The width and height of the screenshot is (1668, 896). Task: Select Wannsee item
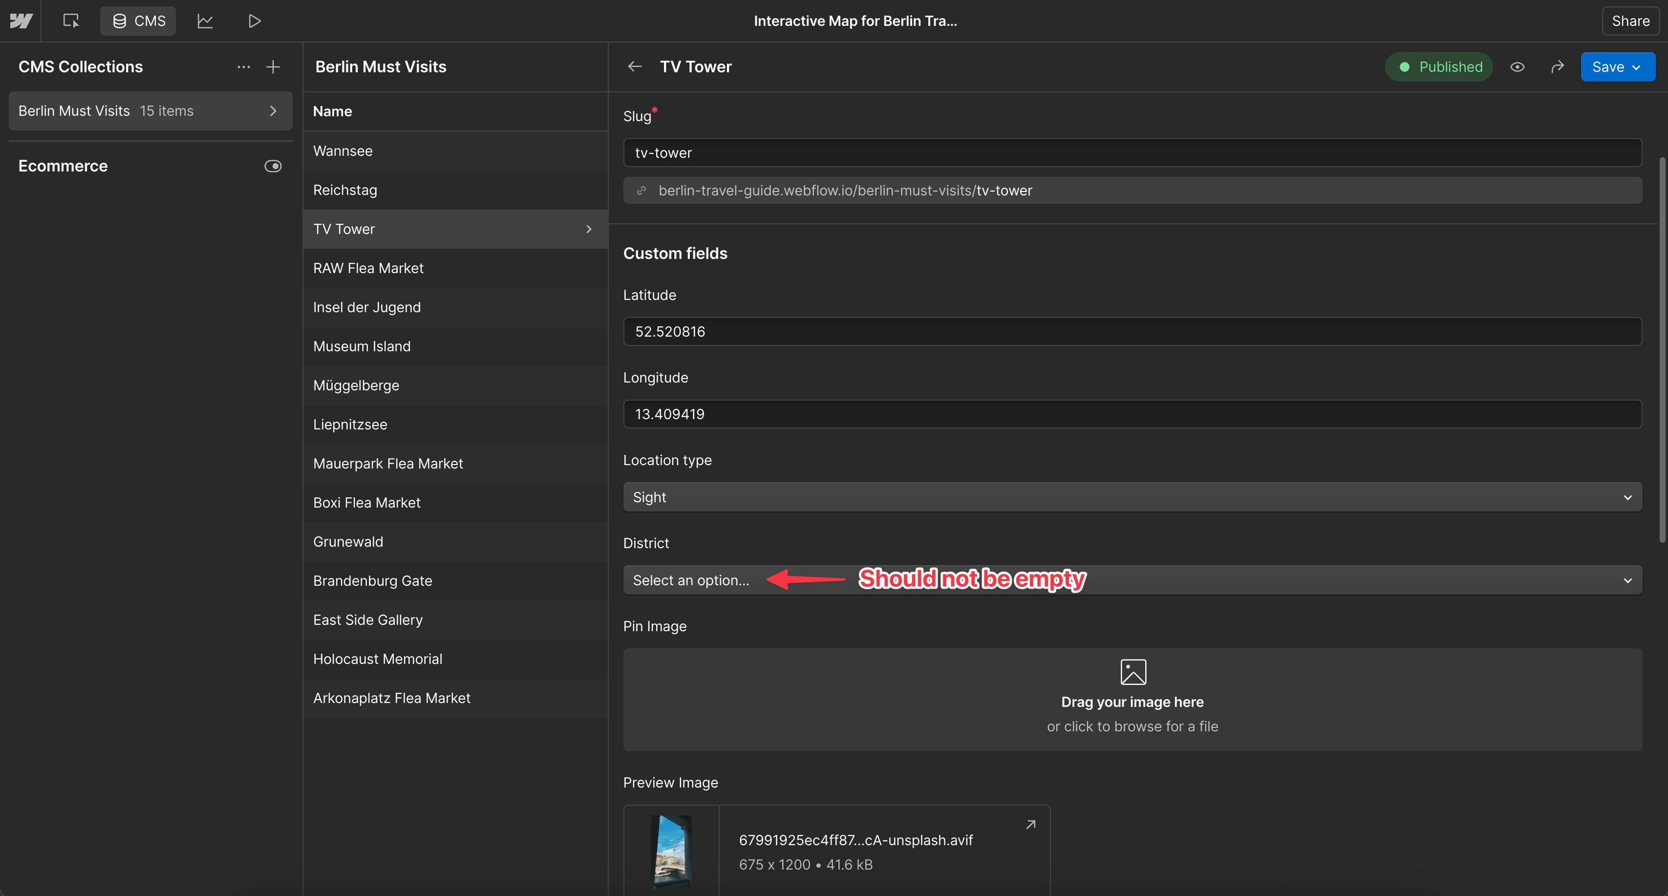click(455, 151)
